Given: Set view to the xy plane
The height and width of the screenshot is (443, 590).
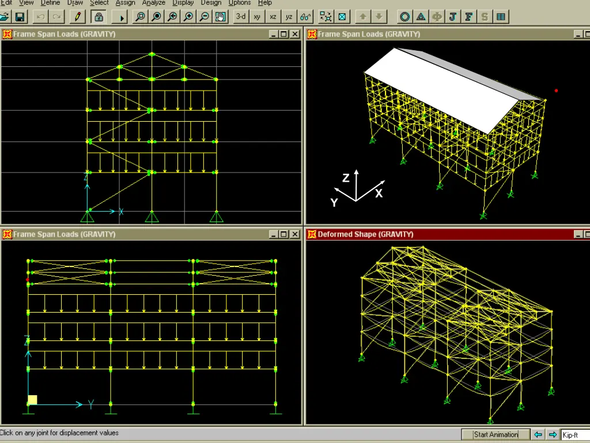Looking at the screenshot, I should (257, 17).
